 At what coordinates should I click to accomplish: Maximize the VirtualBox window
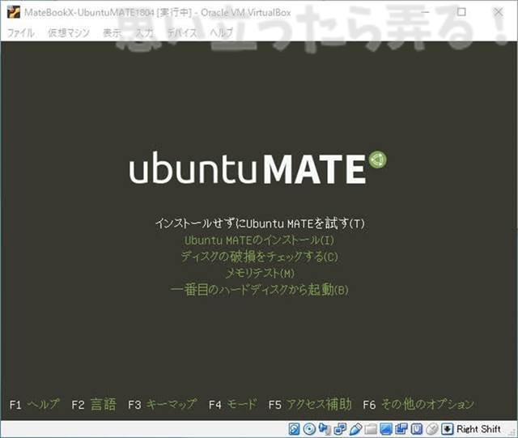click(x=461, y=12)
